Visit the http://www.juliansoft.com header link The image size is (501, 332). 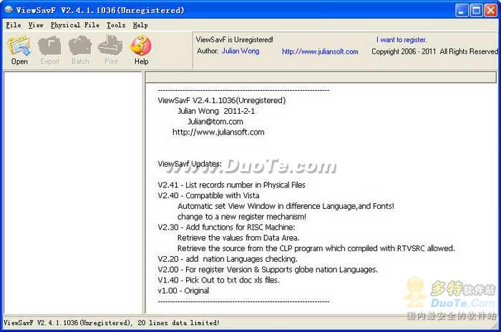(x=320, y=52)
